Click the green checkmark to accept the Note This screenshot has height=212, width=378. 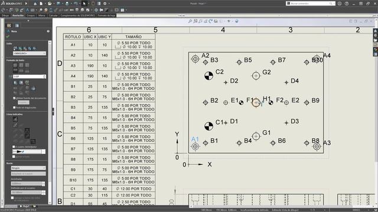[x=8, y=37]
